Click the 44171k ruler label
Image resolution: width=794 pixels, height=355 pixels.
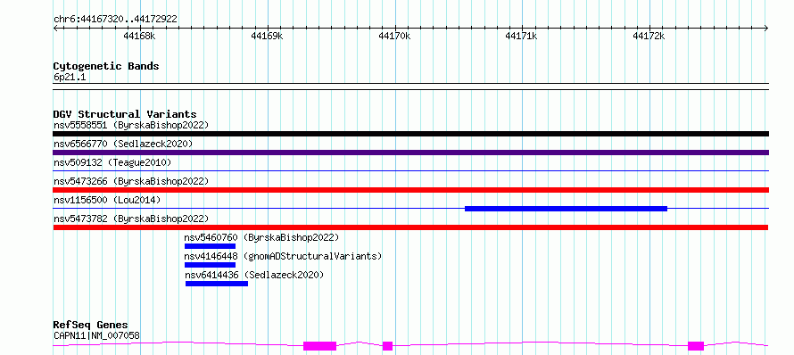click(x=522, y=36)
